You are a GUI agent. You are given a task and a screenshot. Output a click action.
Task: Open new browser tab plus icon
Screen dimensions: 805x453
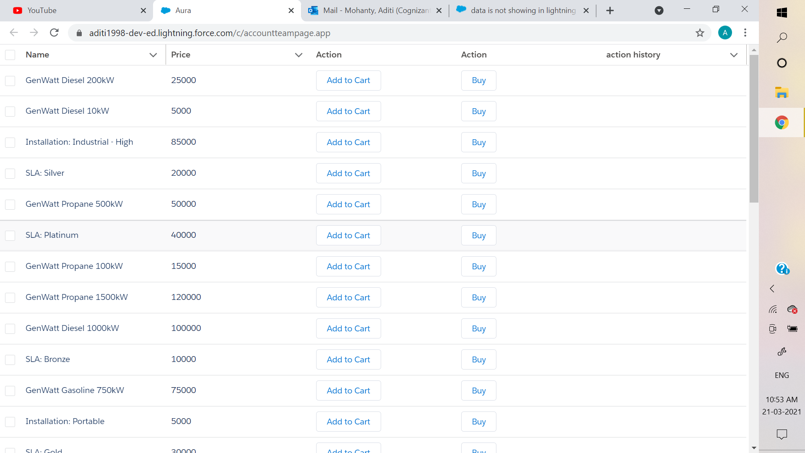(x=610, y=10)
